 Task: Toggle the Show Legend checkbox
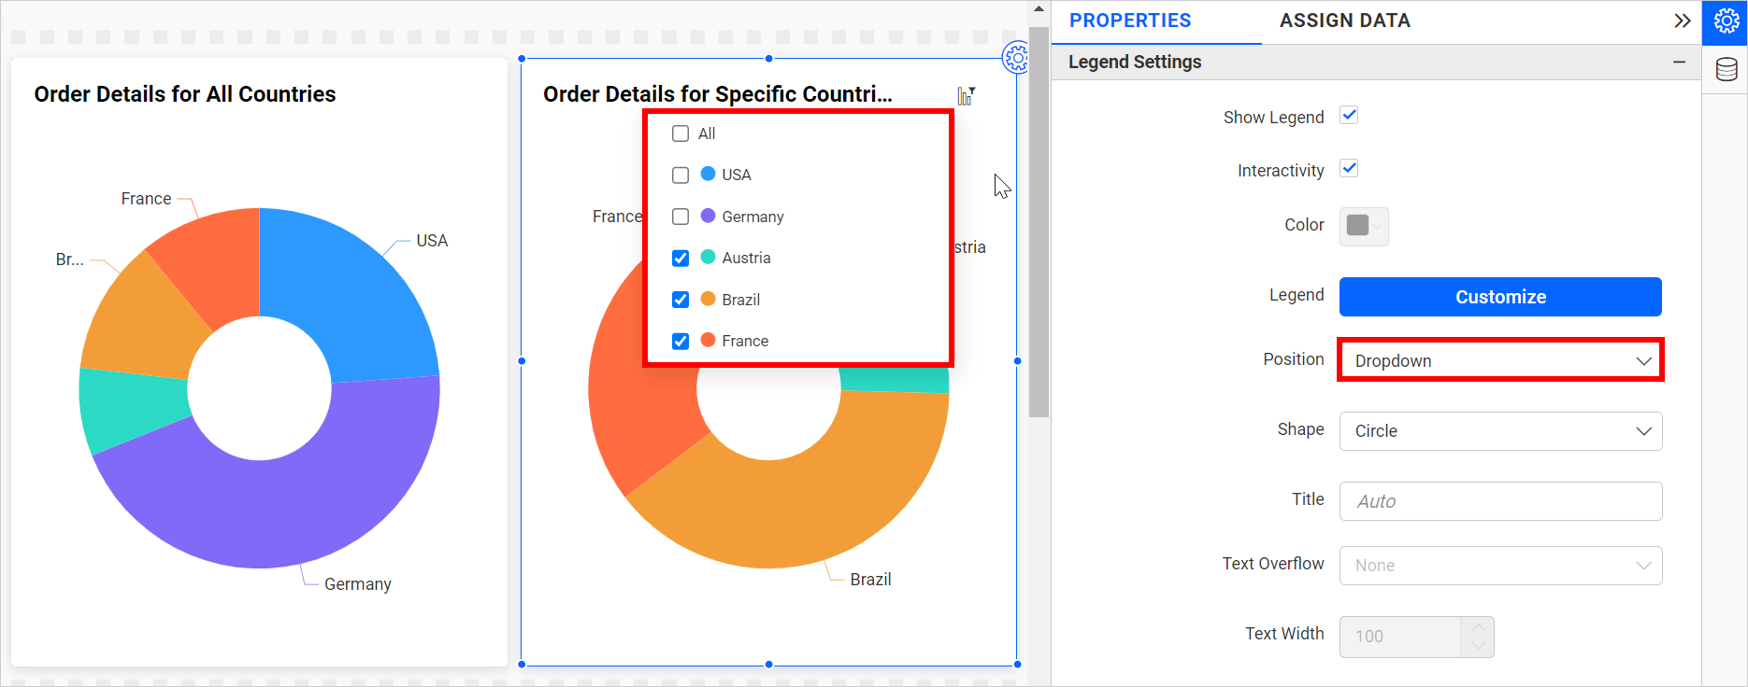click(1349, 116)
